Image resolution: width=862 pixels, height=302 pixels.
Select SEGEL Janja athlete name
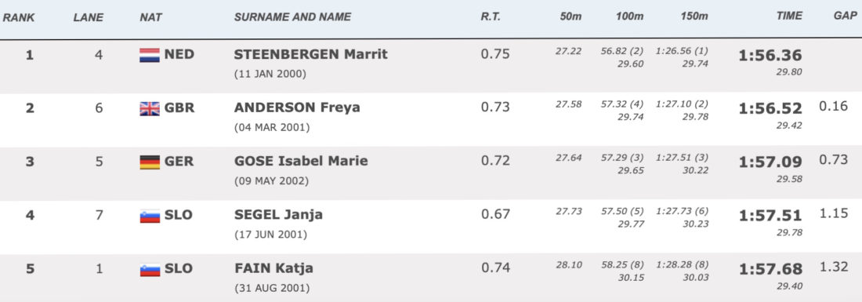click(x=278, y=214)
